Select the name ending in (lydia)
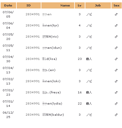 (52, 104)
